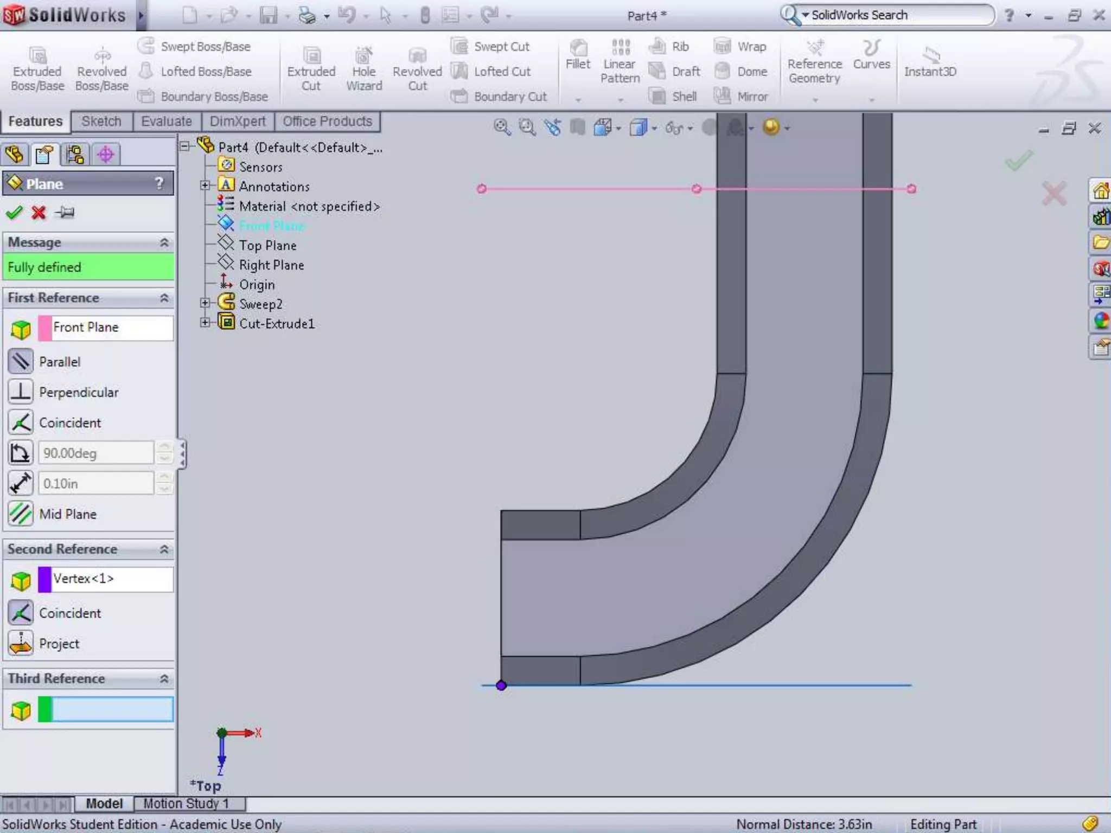Viewport: 1111px width, 833px height.
Task: Cancel plane with red X icon
Action: [x=39, y=212]
